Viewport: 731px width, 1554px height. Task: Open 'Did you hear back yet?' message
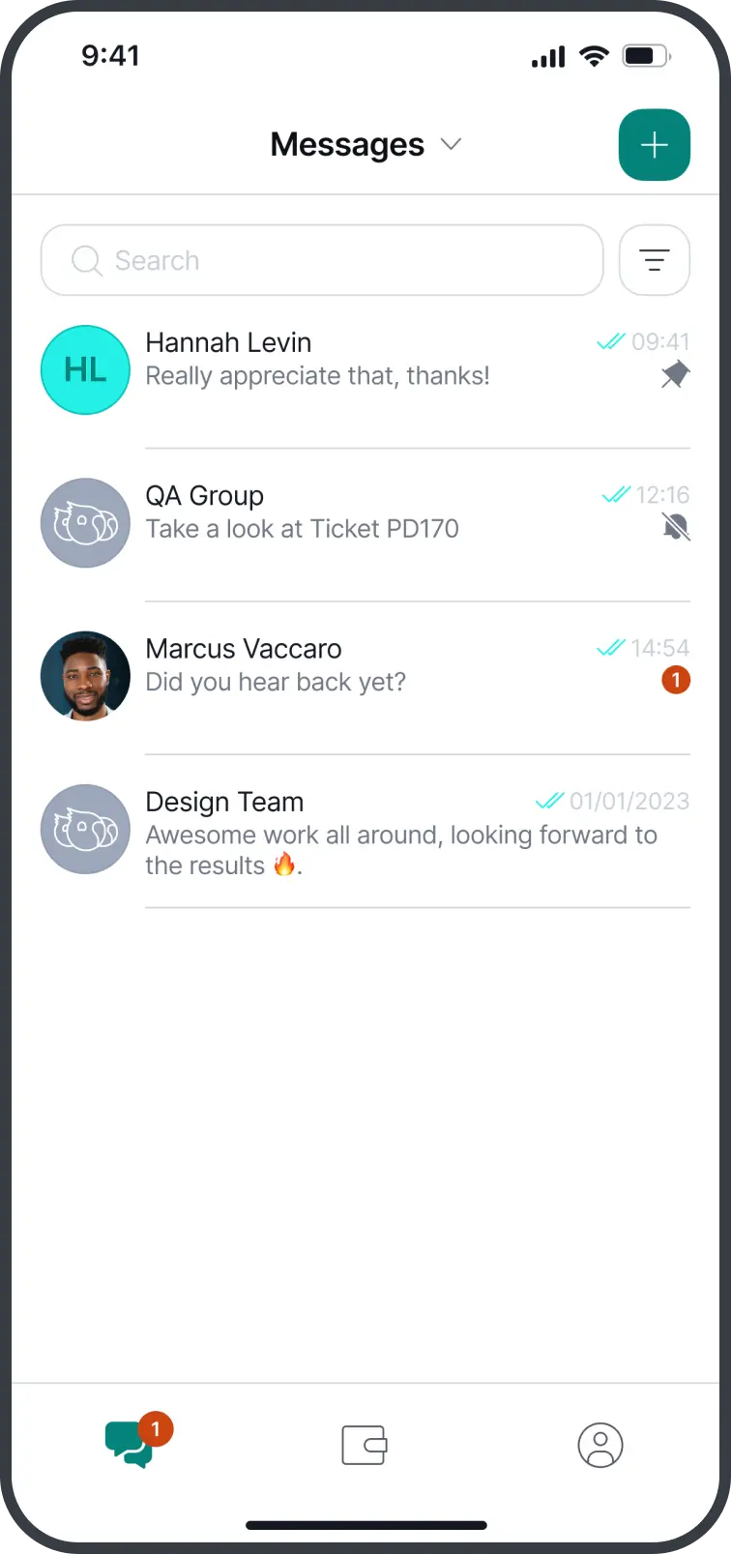click(x=276, y=682)
